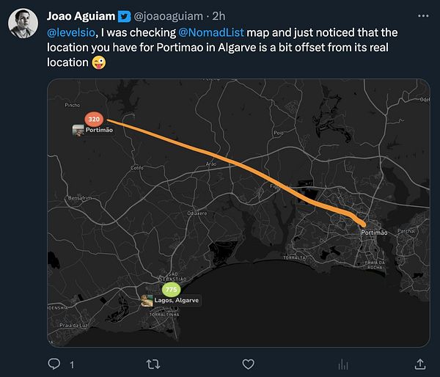Screen dimensions: 440x377
Task: Click the Lagos, Algarve city thumbnail
Action: (x=147, y=301)
